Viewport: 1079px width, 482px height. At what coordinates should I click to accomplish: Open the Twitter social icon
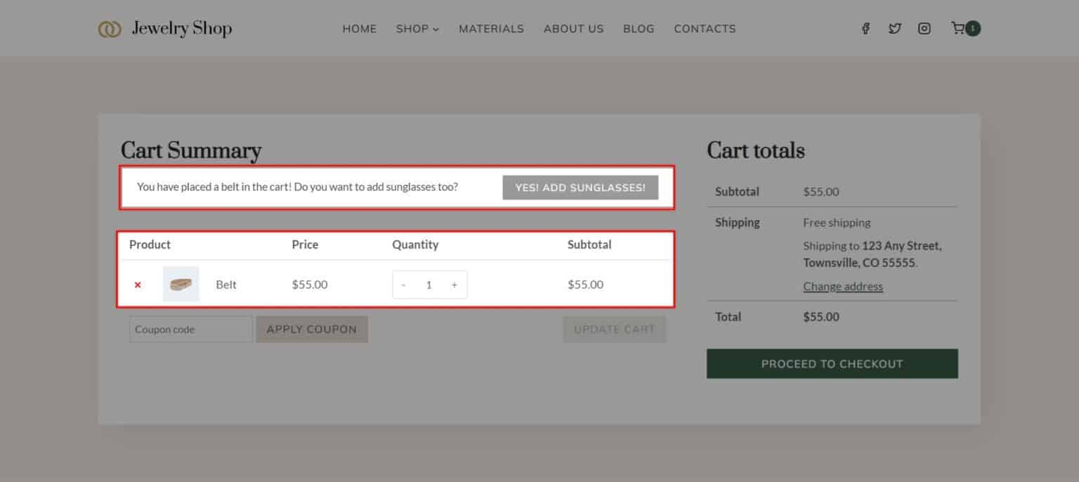pyautogui.click(x=894, y=29)
